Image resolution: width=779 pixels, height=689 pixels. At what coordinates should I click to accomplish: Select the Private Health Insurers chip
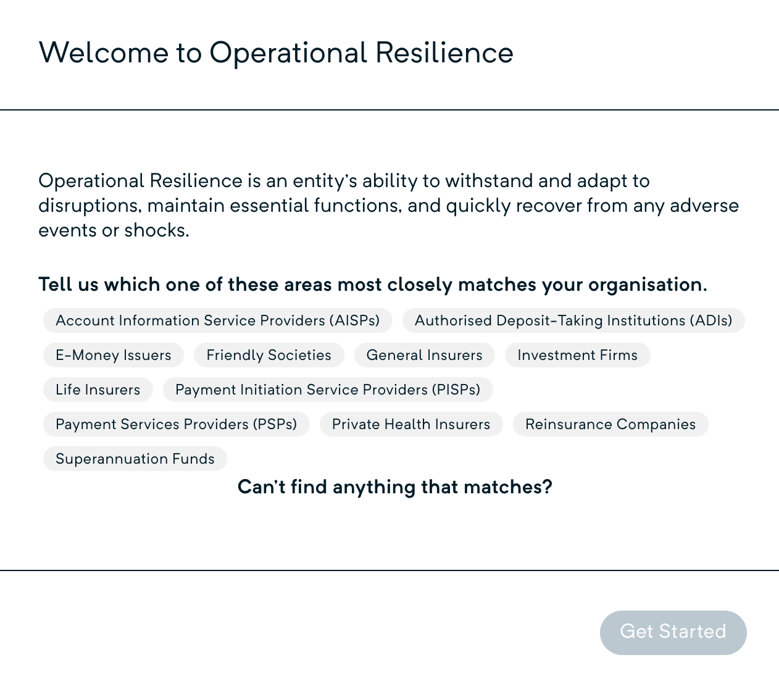tap(410, 424)
